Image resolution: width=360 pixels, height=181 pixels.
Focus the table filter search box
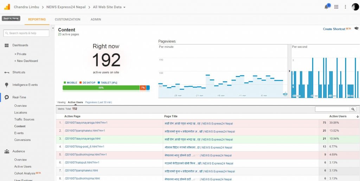pyautogui.click(x=333, y=109)
